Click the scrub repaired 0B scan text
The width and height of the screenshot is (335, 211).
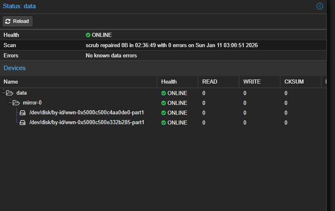tap(172, 45)
